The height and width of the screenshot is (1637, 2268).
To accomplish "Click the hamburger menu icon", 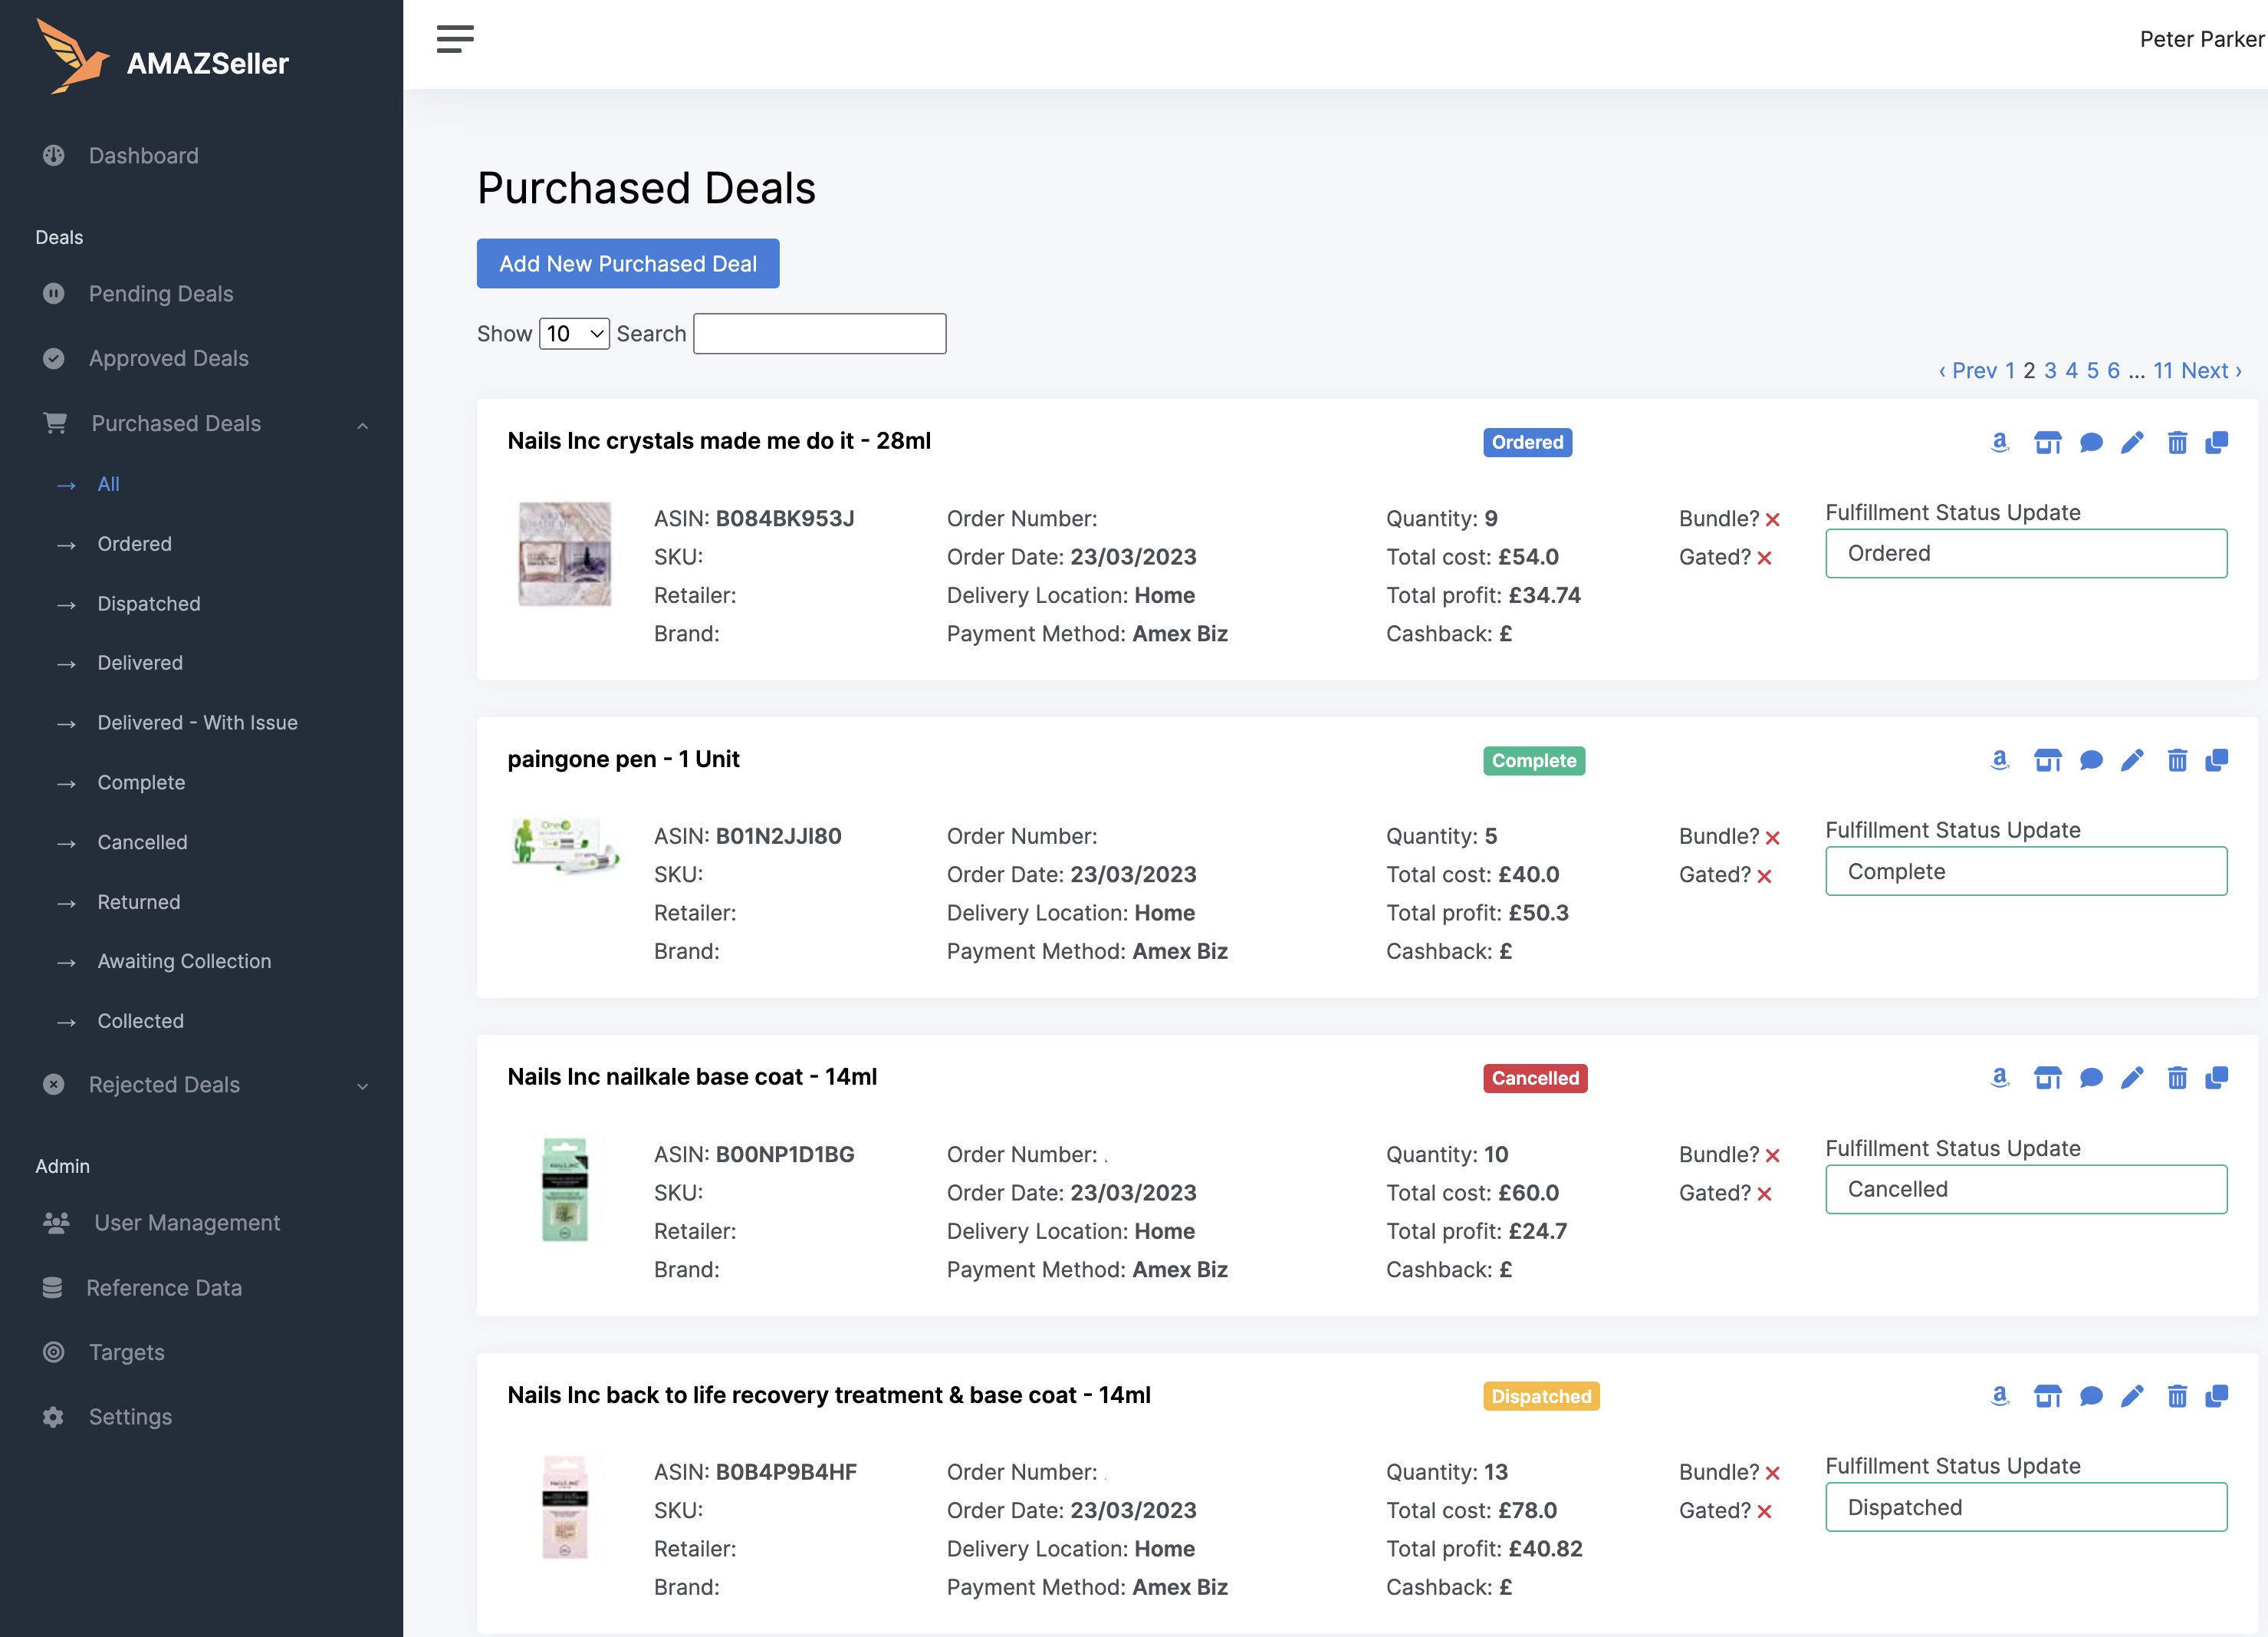I will click(455, 39).
